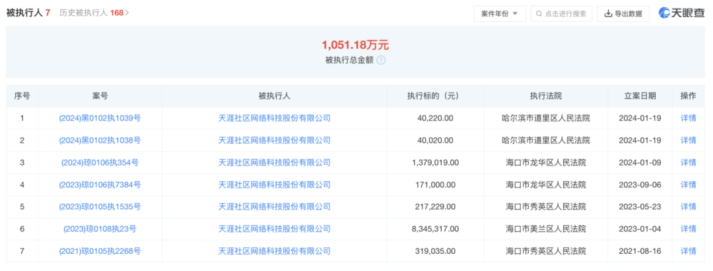Click the 立案日期 column header
713x271 pixels.
coord(640,96)
